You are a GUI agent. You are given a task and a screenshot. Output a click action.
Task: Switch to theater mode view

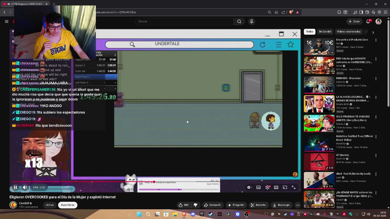276,187
